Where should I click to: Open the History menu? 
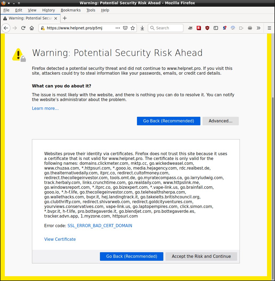click(x=48, y=10)
